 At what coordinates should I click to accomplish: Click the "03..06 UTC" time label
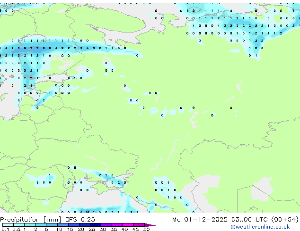[x=249, y=220]
